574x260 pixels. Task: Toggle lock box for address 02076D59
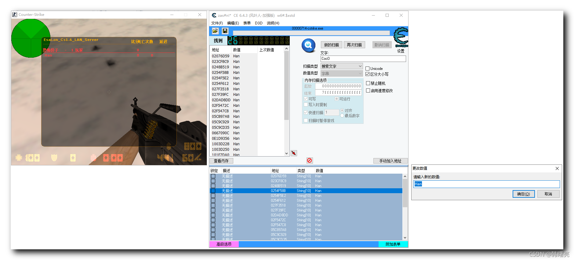[213, 176]
